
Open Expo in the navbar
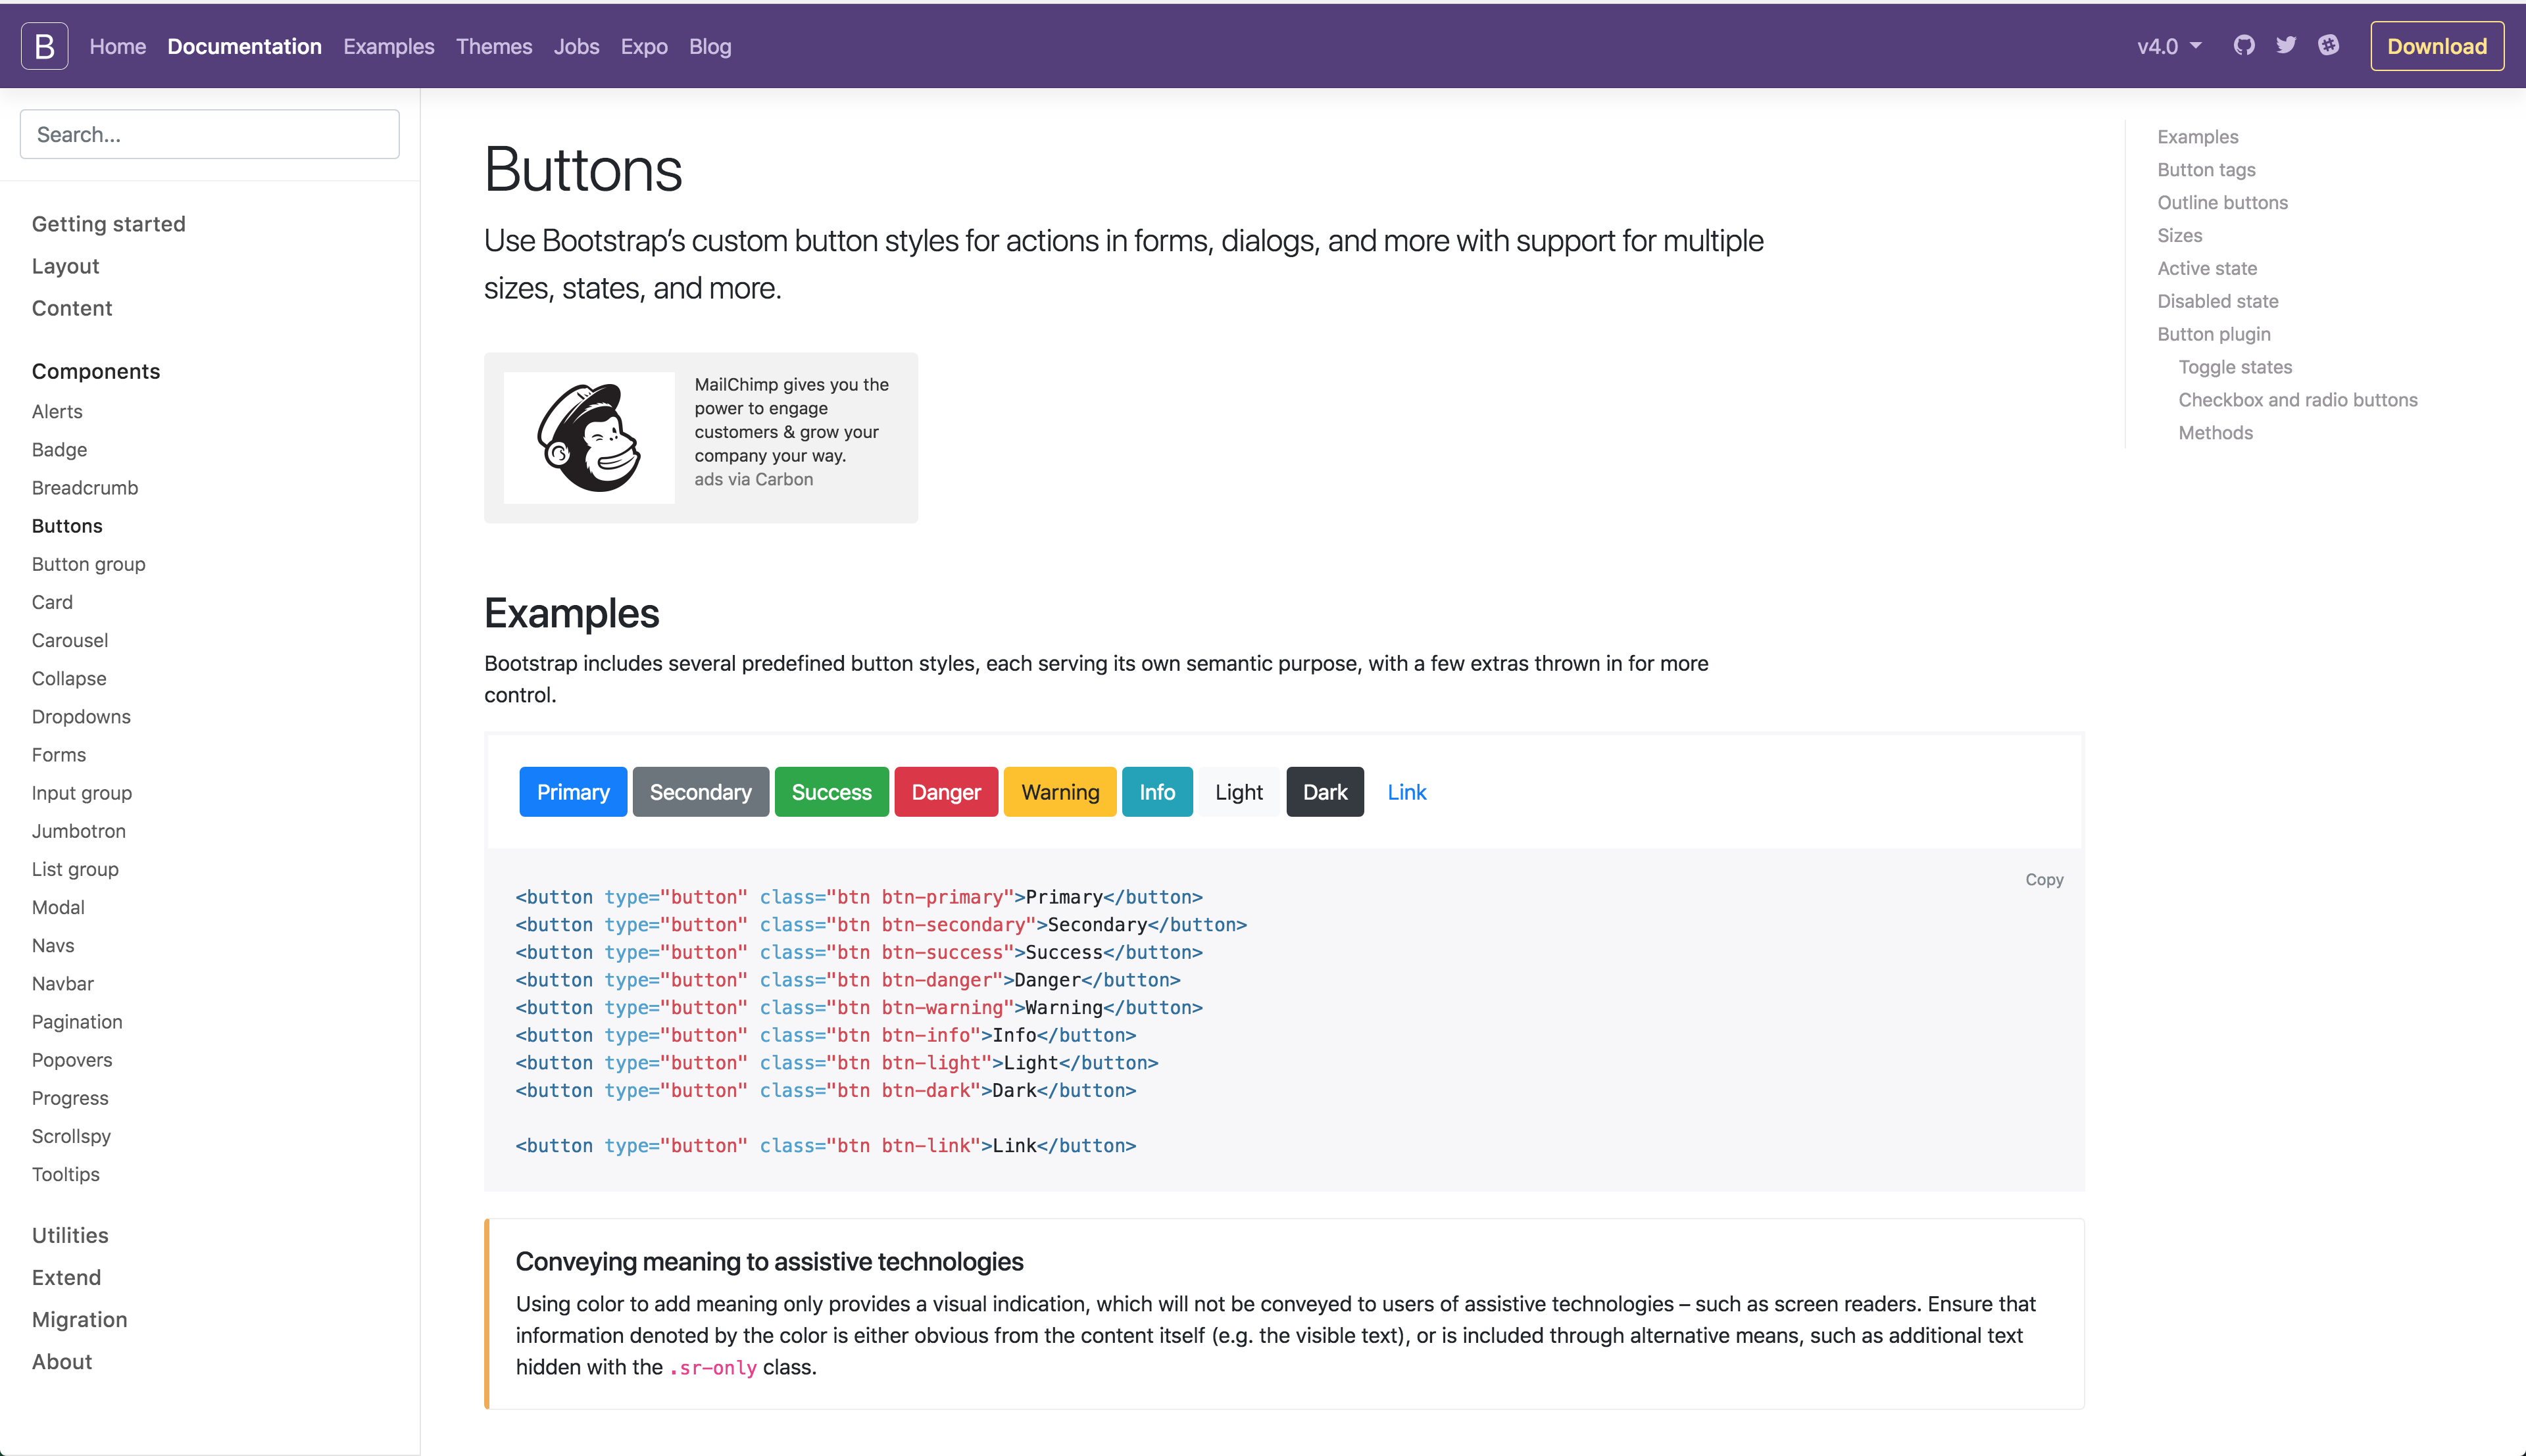tap(644, 46)
